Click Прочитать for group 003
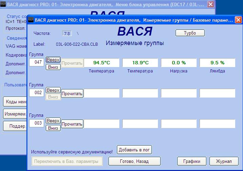This screenshot has height=171, width=243. pos(72,124)
